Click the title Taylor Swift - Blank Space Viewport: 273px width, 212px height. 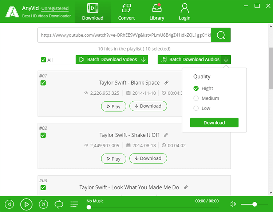[129, 83]
